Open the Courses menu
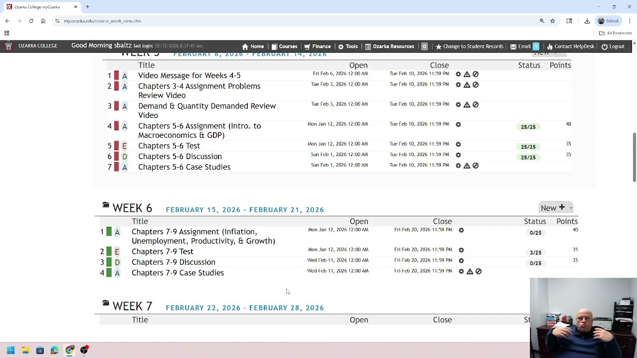Image resolution: width=637 pixels, height=358 pixels. pyautogui.click(x=284, y=46)
